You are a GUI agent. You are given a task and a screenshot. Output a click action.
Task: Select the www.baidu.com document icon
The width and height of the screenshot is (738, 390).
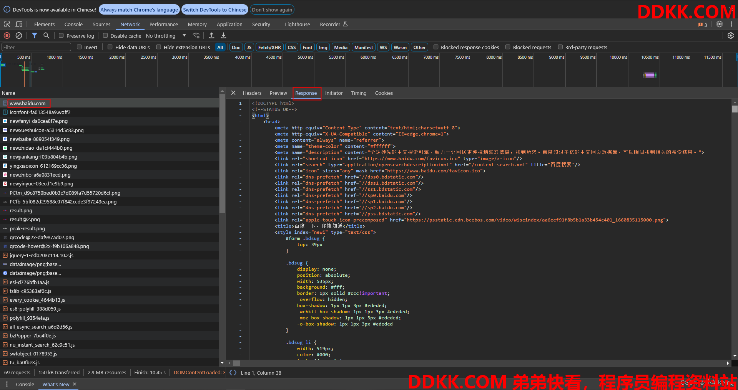5,103
